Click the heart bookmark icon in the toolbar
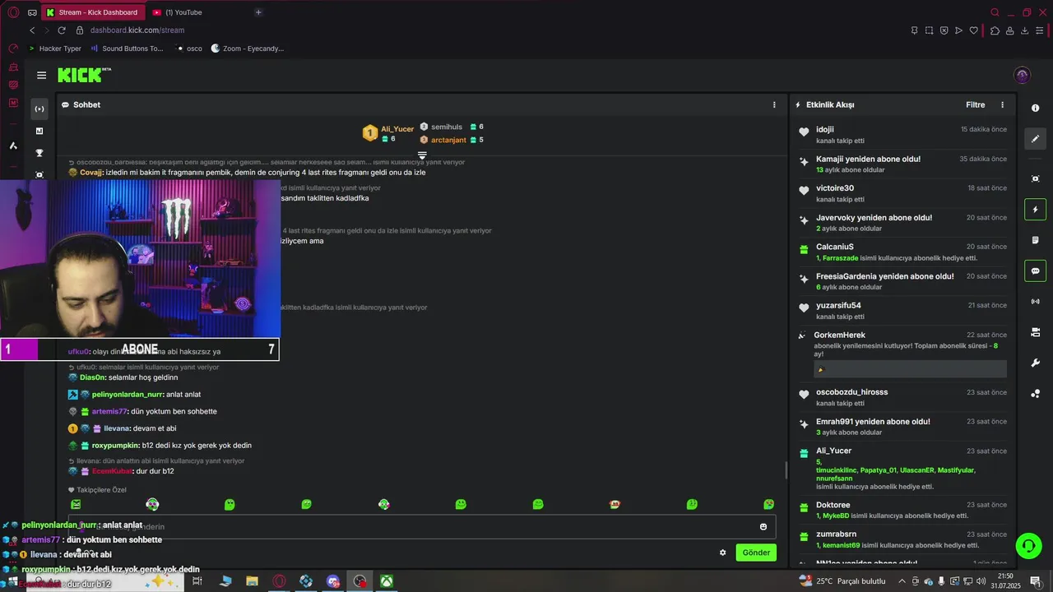Screen dimensions: 1053x592 tap(974, 30)
